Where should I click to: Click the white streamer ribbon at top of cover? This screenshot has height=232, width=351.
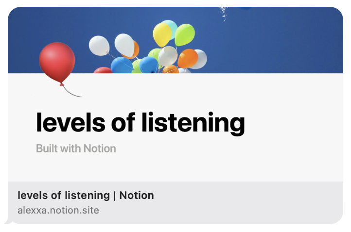pyautogui.click(x=224, y=14)
